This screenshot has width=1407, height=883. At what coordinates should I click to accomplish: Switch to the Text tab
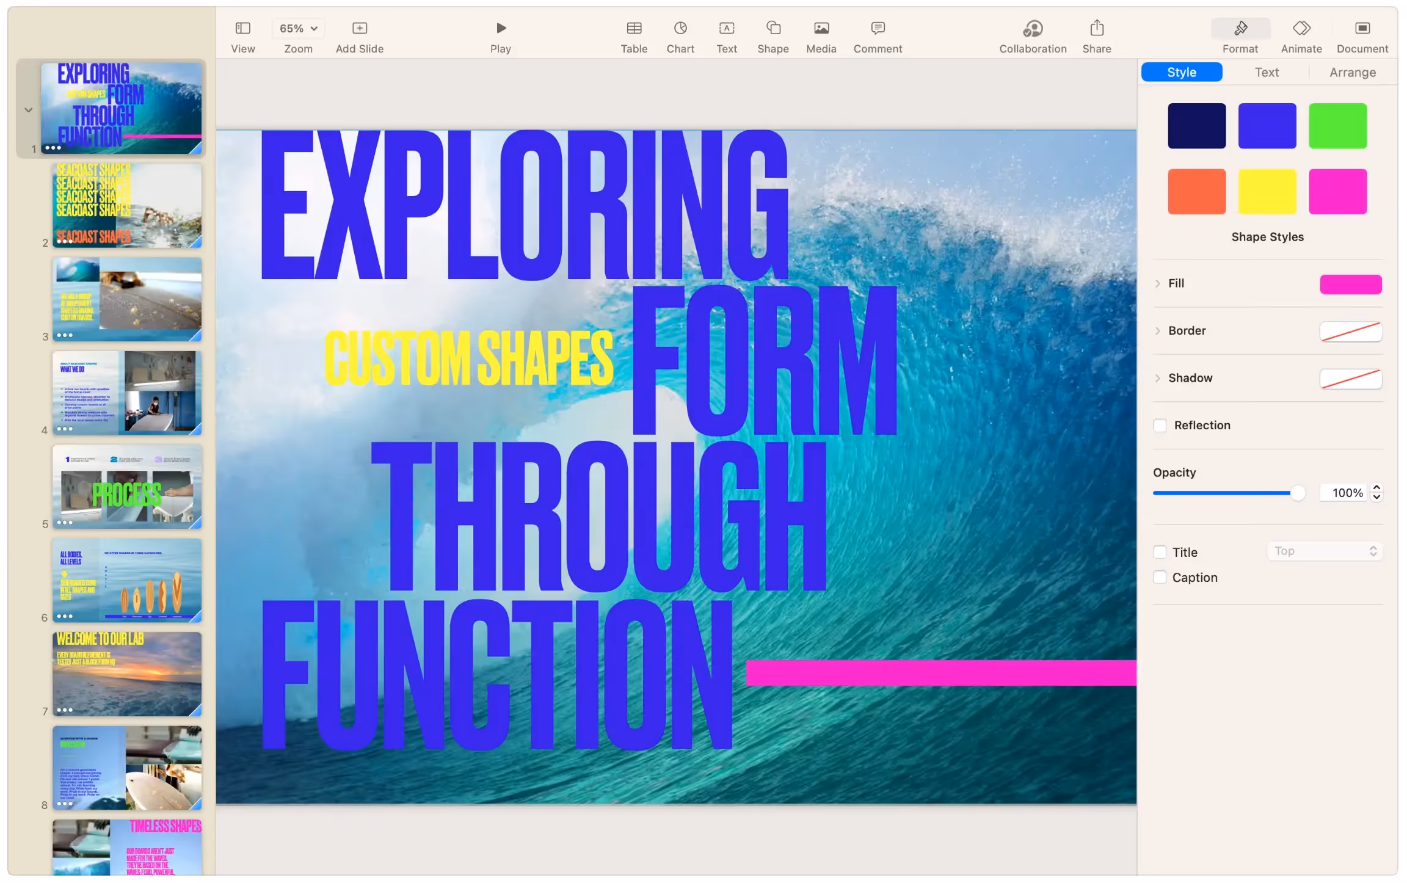click(1266, 72)
